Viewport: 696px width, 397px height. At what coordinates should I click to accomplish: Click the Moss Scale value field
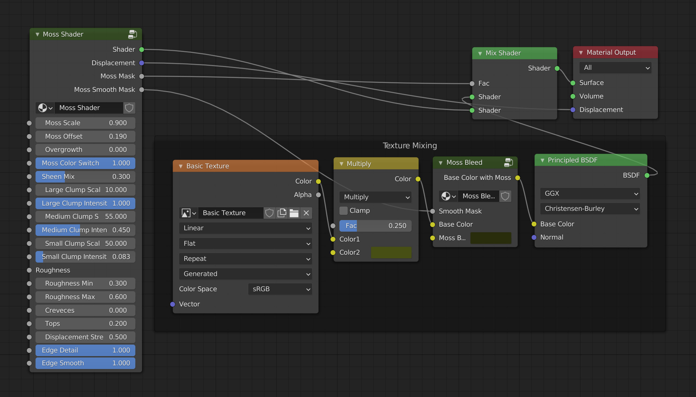[x=85, y=123]
